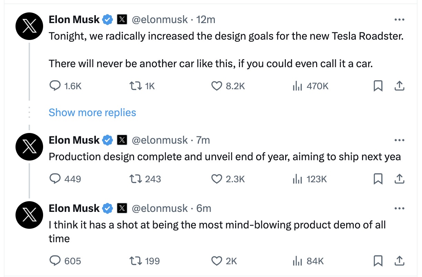Share the mind-blowing product demo tweet
422x277 pixels.
coord(399,261)
